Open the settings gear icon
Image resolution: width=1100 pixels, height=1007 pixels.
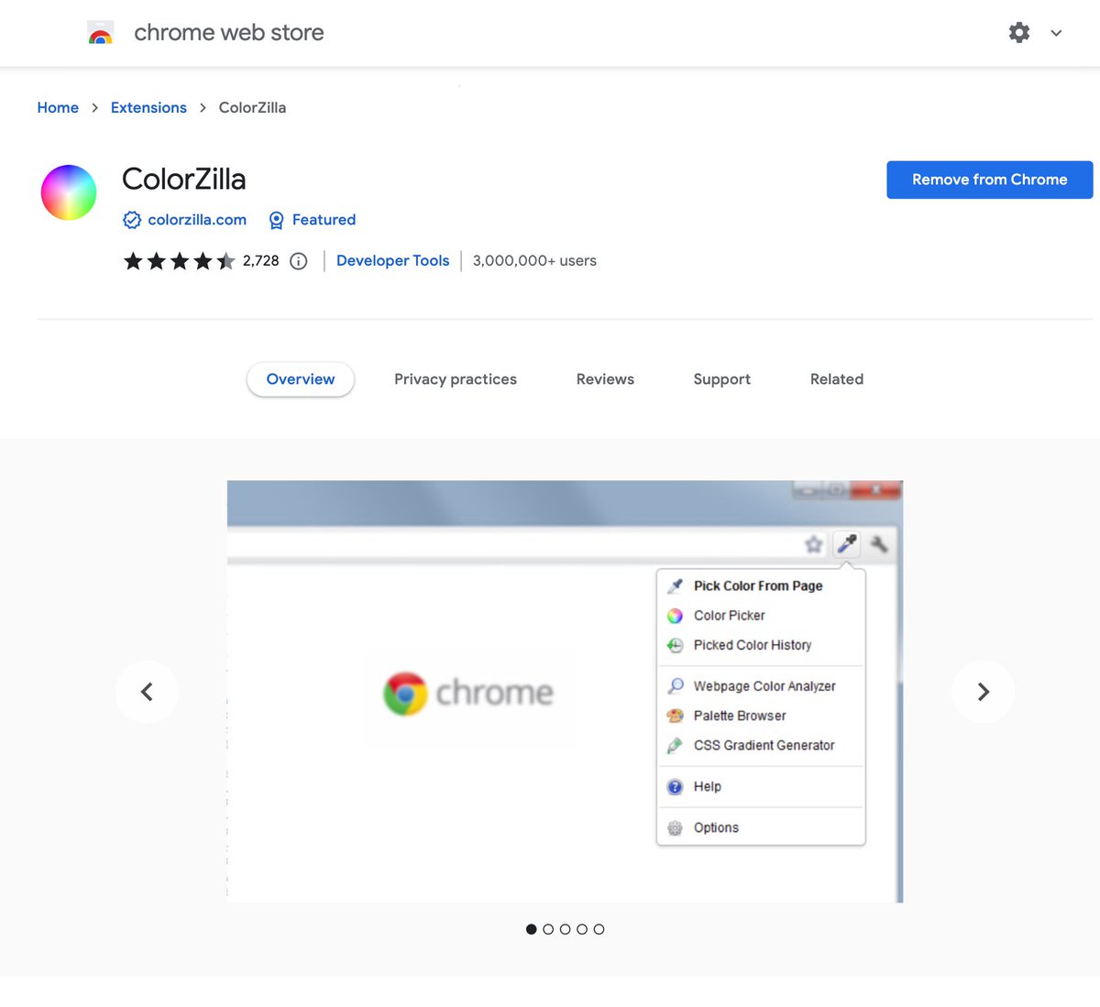point(1018,33)
